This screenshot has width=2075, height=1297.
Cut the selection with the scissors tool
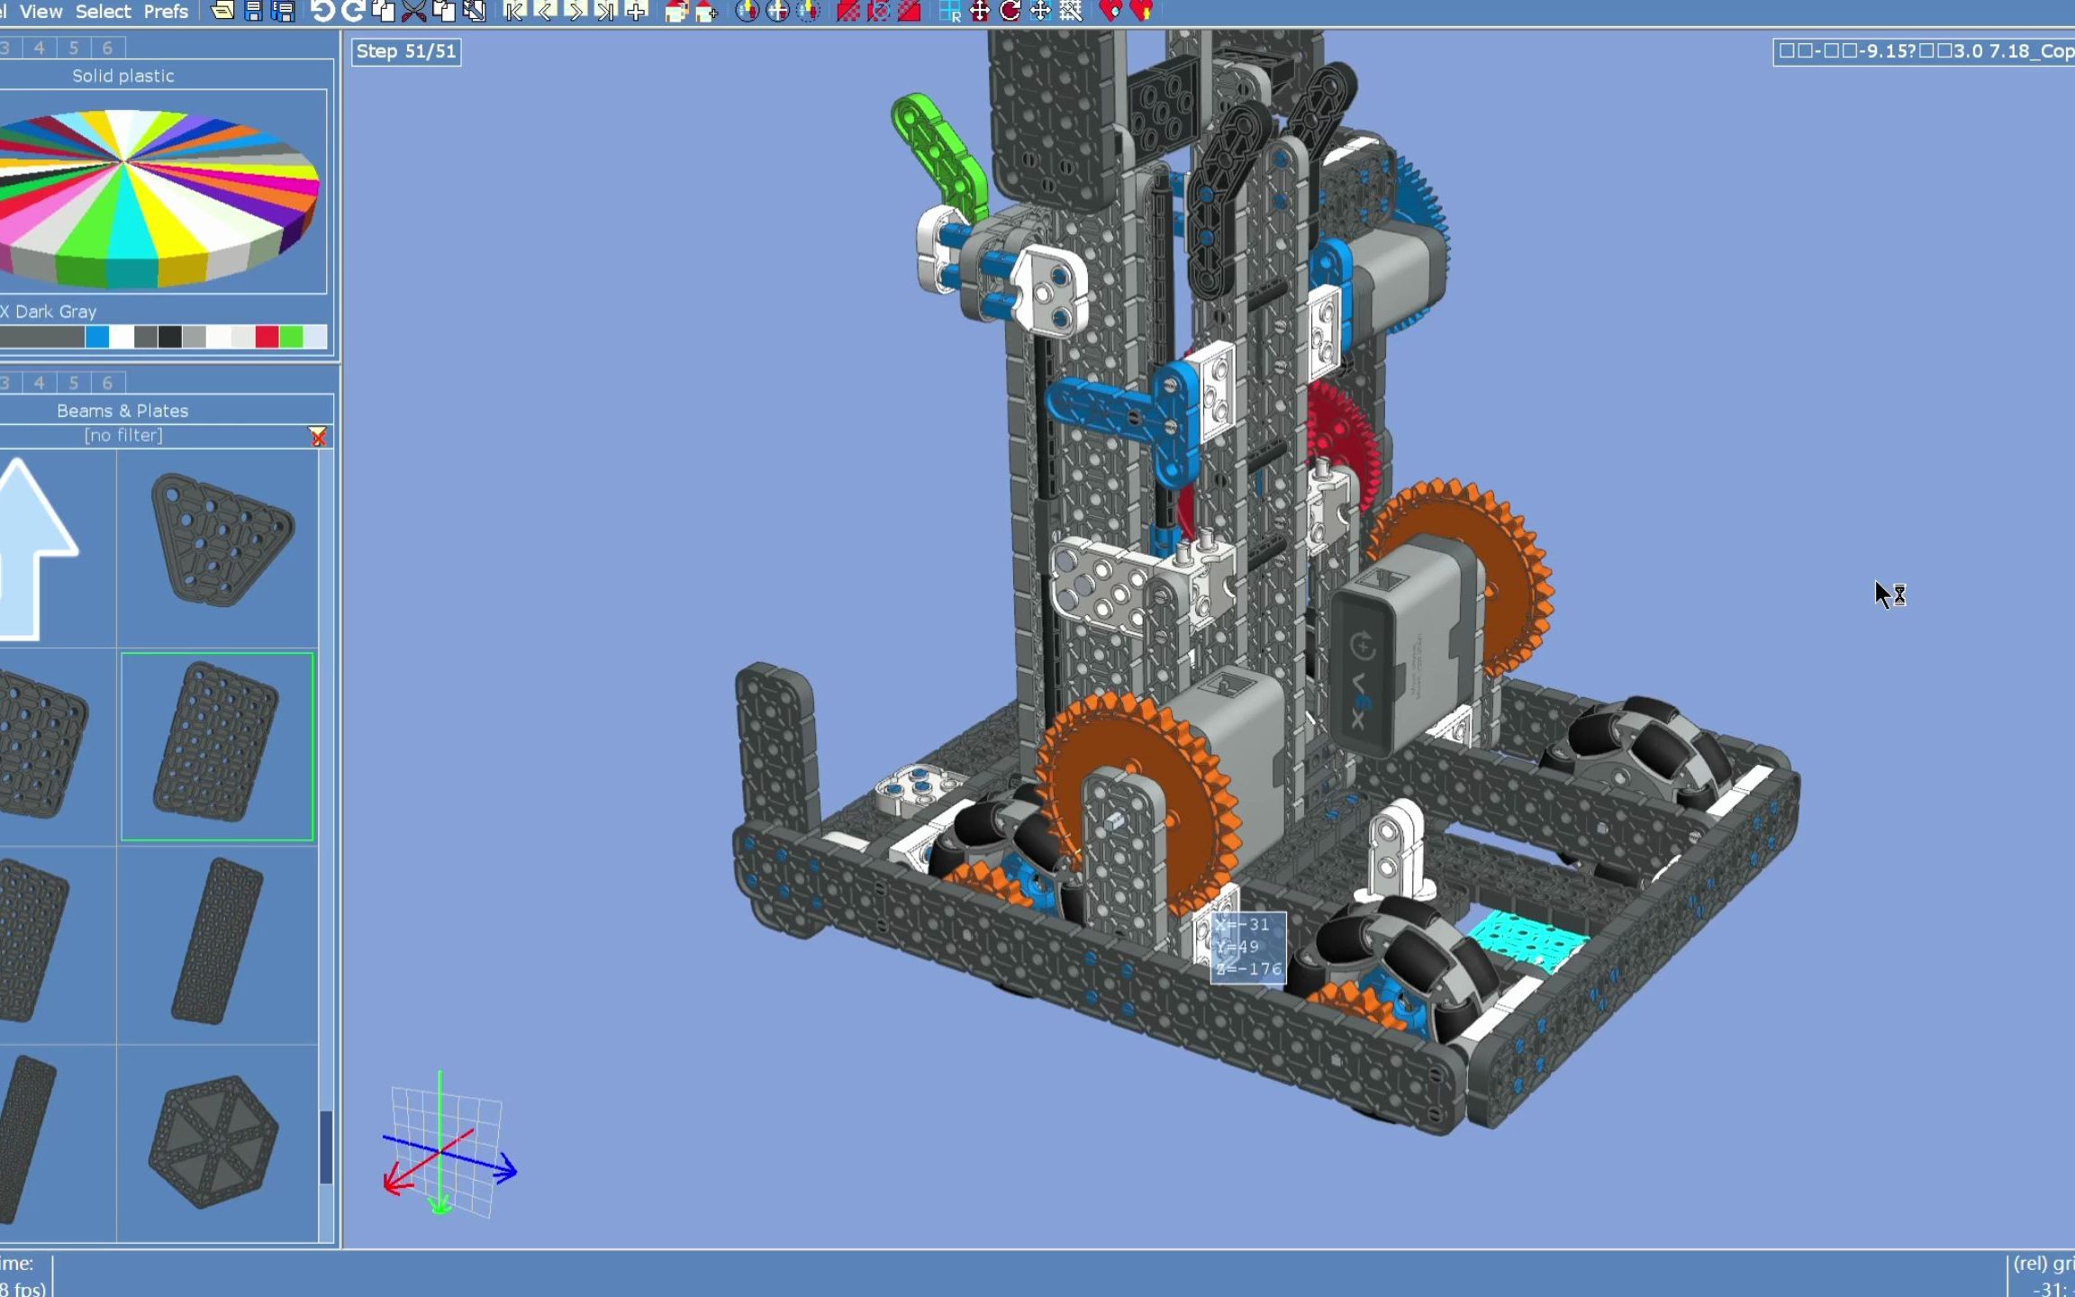click(411, 11)
